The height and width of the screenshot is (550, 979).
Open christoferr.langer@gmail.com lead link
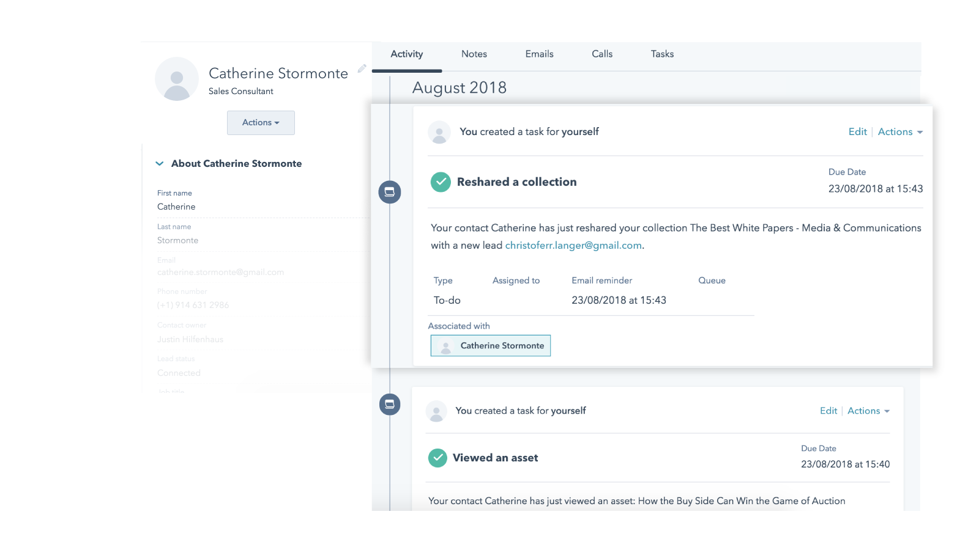click(x=573, y=246)
